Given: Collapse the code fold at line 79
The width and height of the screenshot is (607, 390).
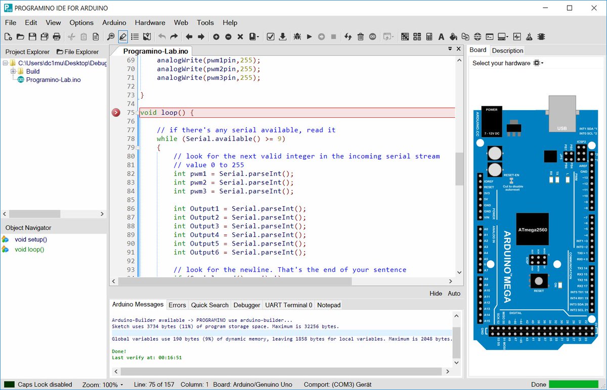Looking at the screenshot, I should coord(138,148).
